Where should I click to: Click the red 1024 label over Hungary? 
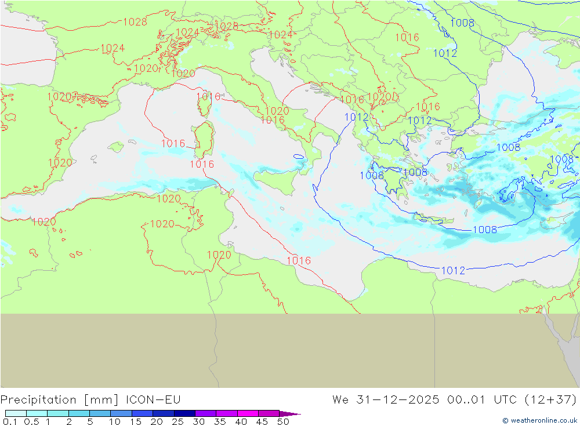(280, 35)
